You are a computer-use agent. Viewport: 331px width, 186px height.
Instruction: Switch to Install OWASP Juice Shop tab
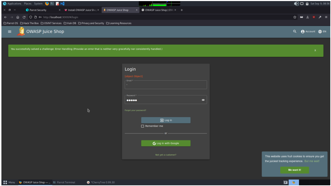[81, 10]
